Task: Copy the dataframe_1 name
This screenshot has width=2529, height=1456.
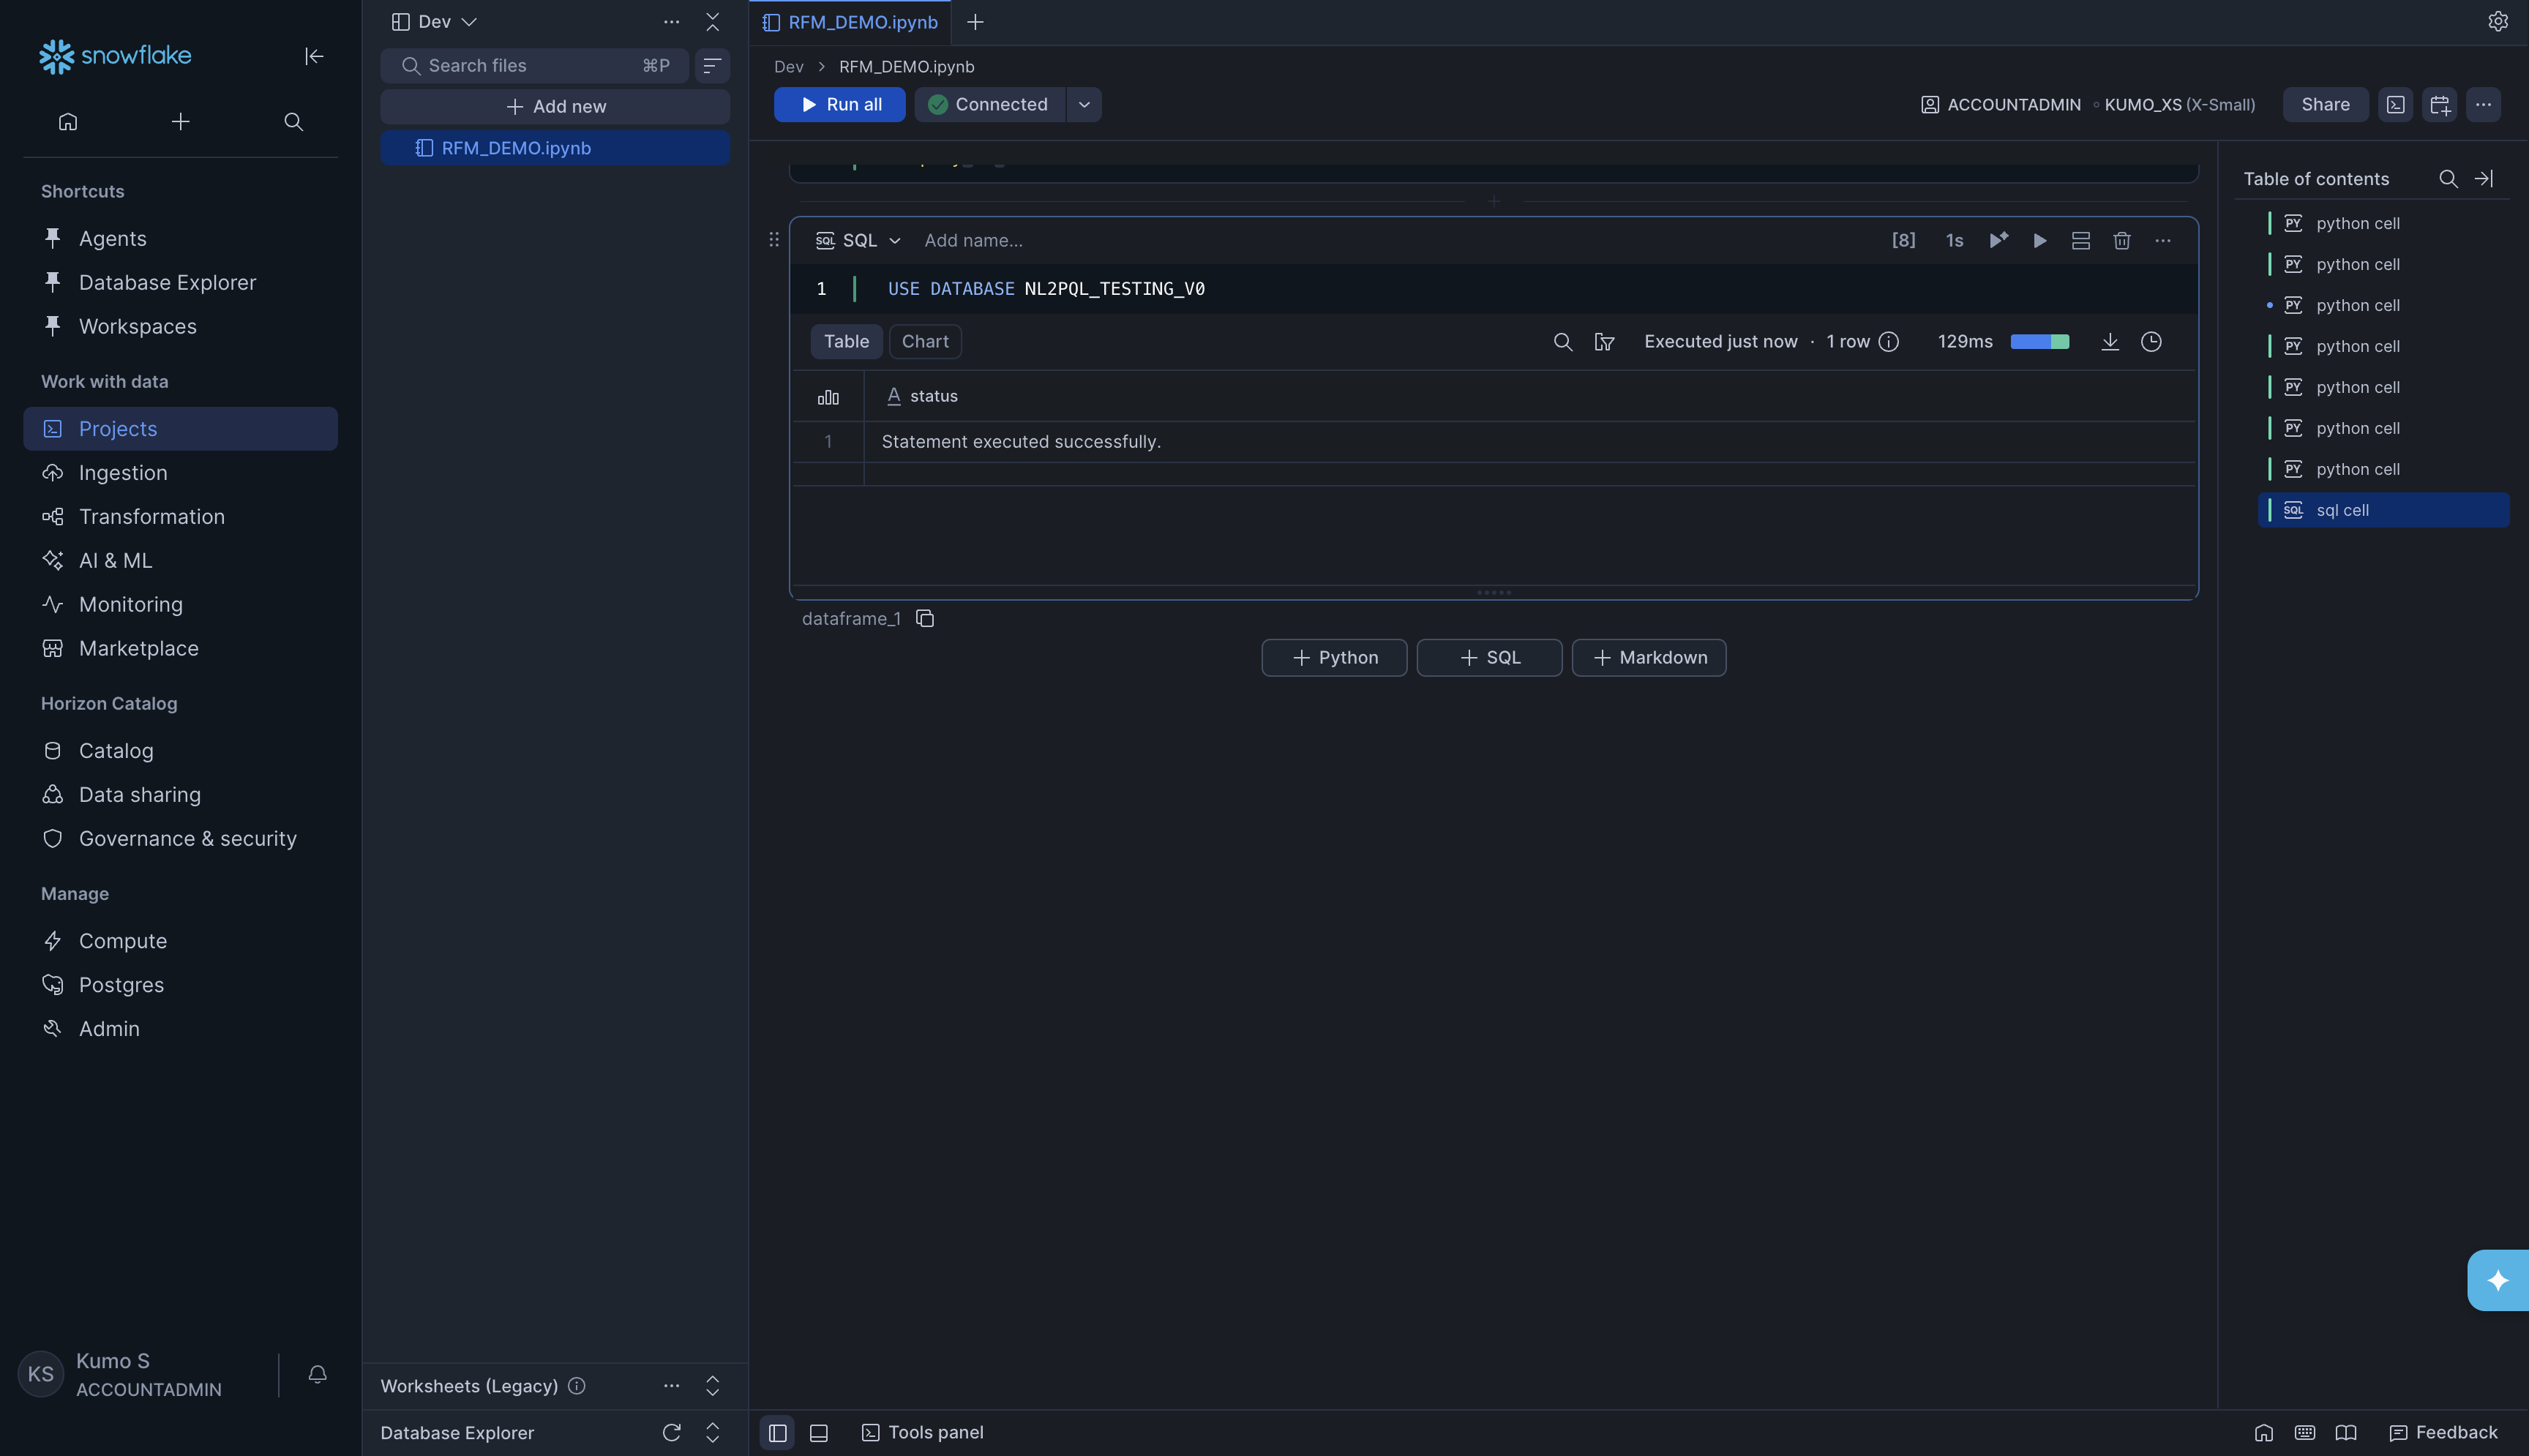Action: click(925, 619)
